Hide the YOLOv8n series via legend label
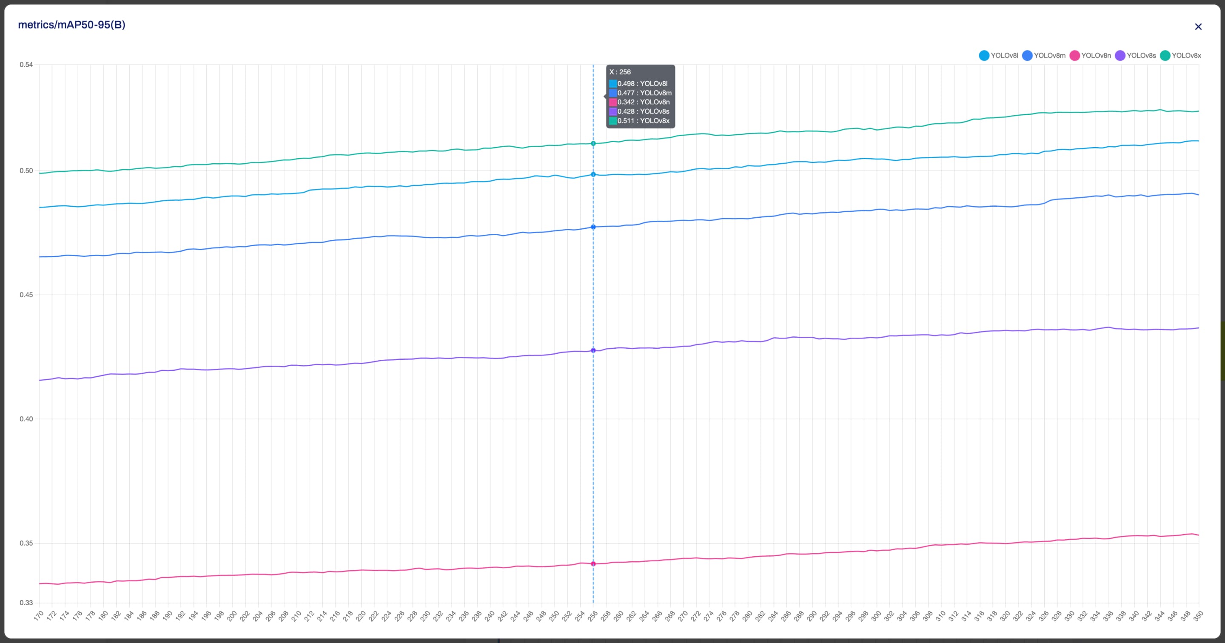This screenshot has width=1225, height=643. point(1096,56)
